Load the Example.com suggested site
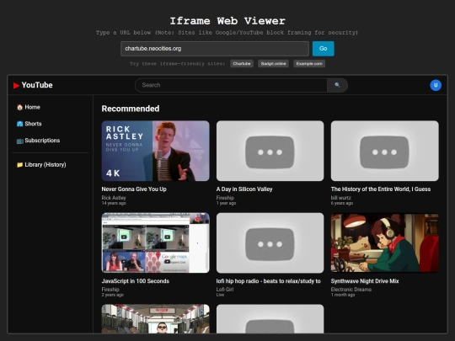455x341 pixels. [309, 64]
